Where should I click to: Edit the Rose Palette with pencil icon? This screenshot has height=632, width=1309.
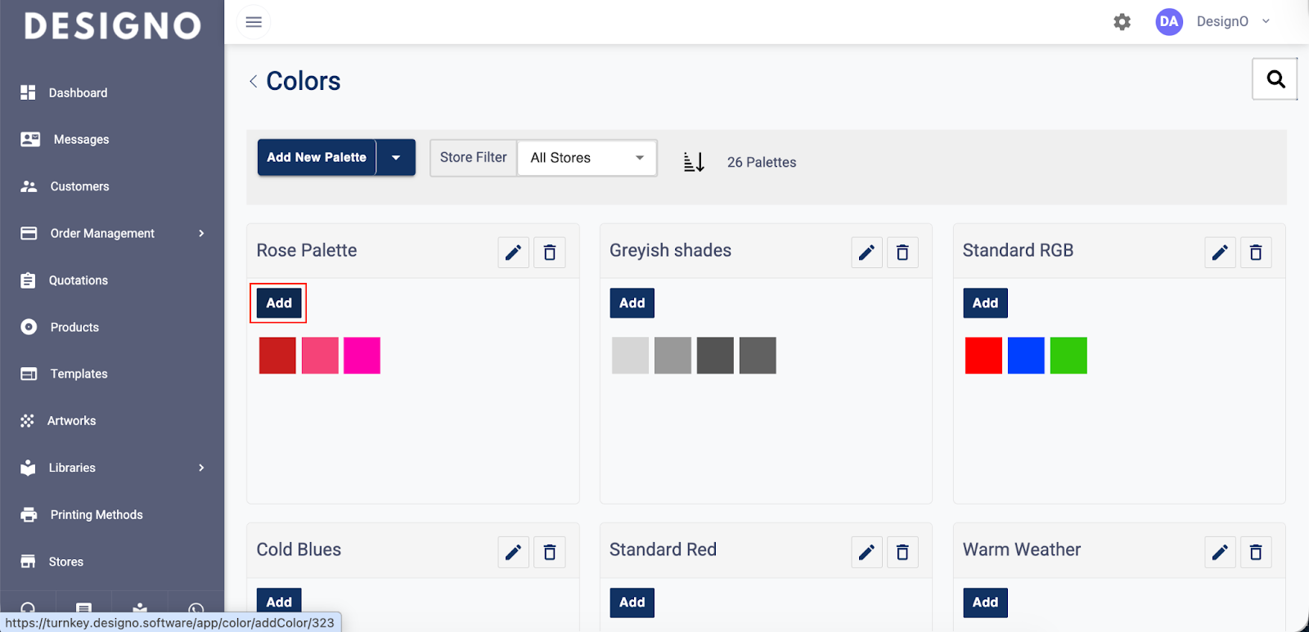click(x=513, y=253)
